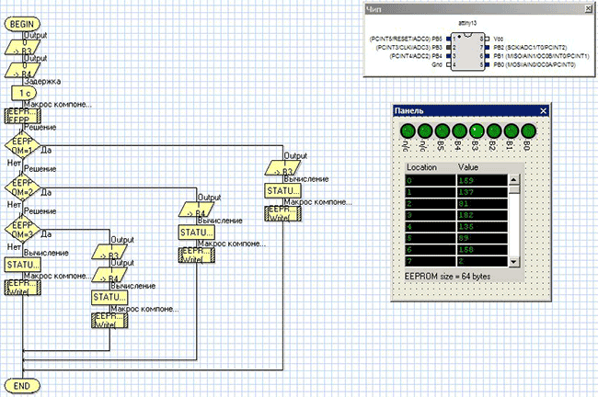
Task: Click the Value column header
Action: tap(468, 167)
